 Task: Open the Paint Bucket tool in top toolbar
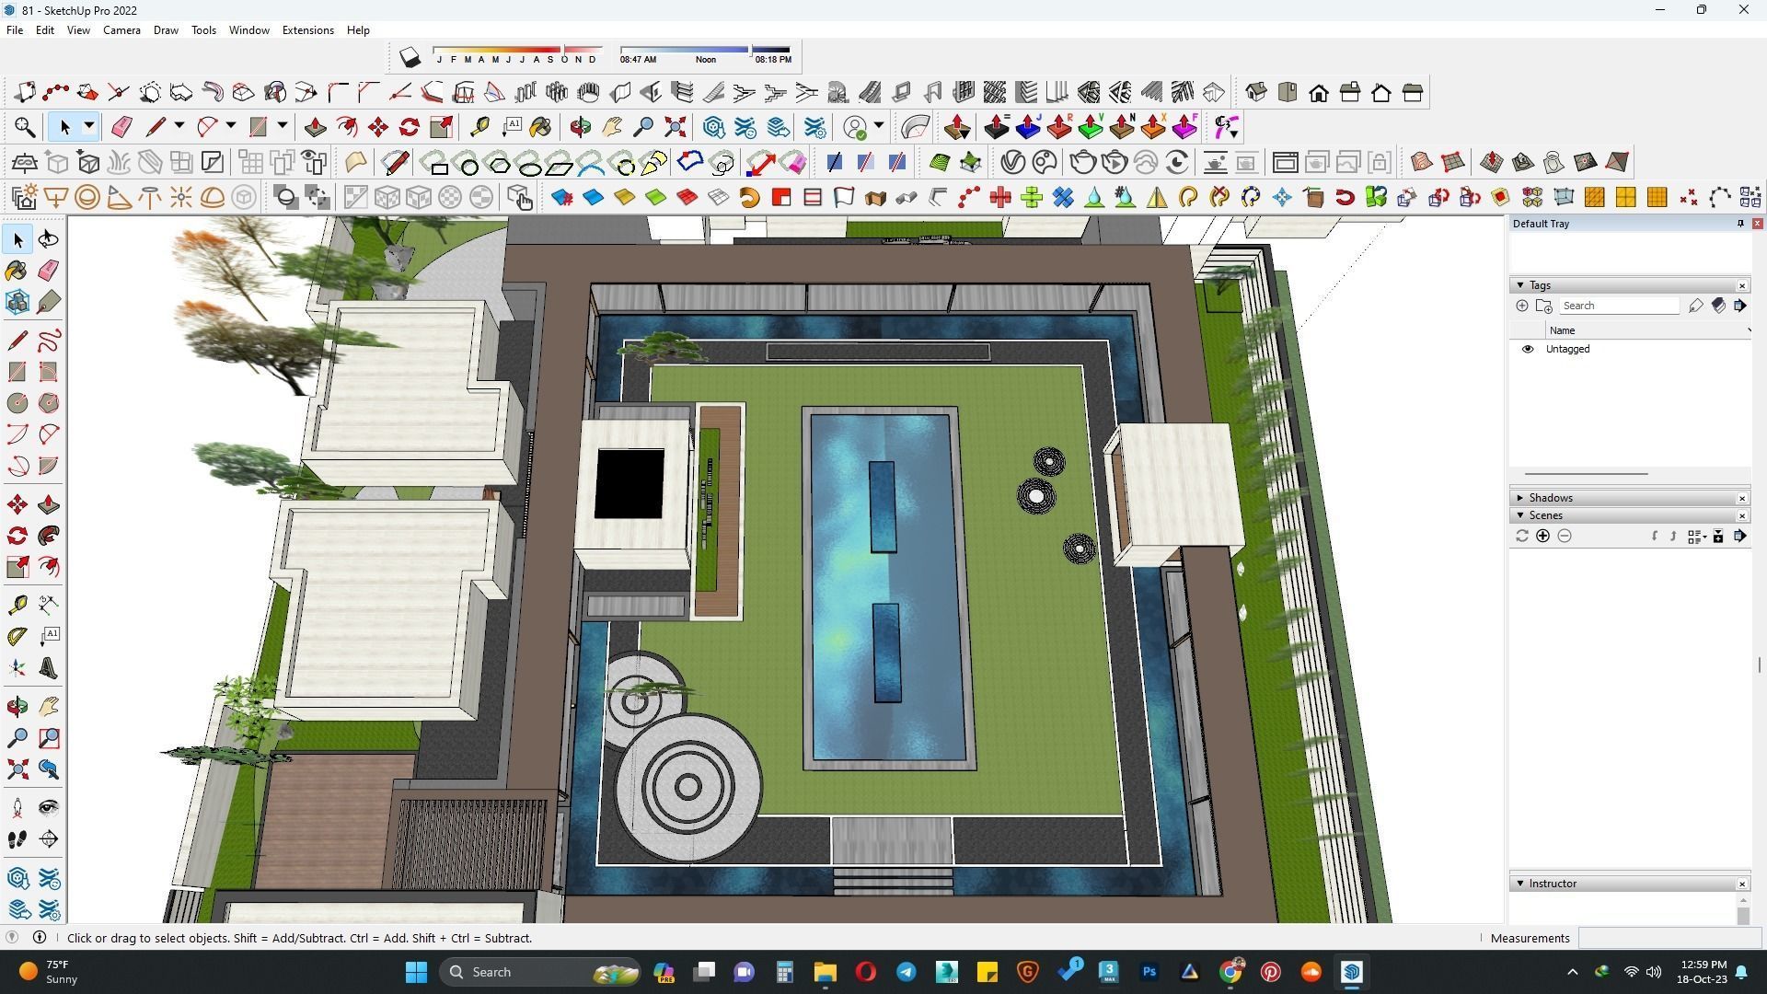540,127
